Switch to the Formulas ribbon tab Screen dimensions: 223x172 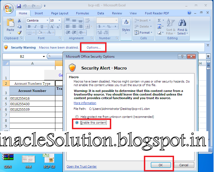point(82,13)
